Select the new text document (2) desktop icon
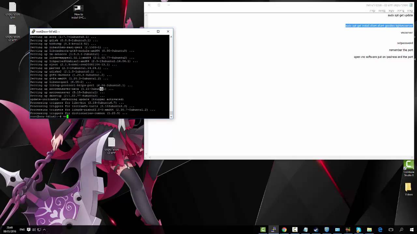The width and height of the screenshot is (417, 234). [12, 33]
